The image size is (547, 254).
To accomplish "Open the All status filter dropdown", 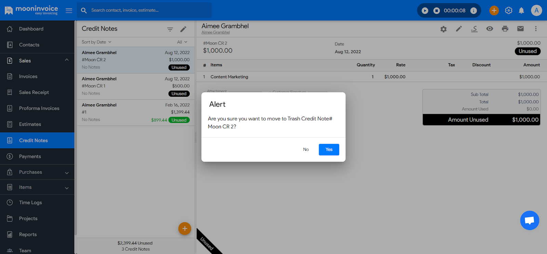I will 182,42.
